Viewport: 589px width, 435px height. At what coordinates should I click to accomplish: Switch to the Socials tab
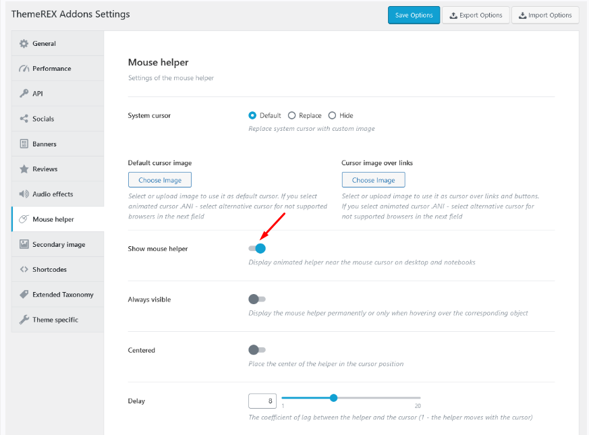point(58,119)
